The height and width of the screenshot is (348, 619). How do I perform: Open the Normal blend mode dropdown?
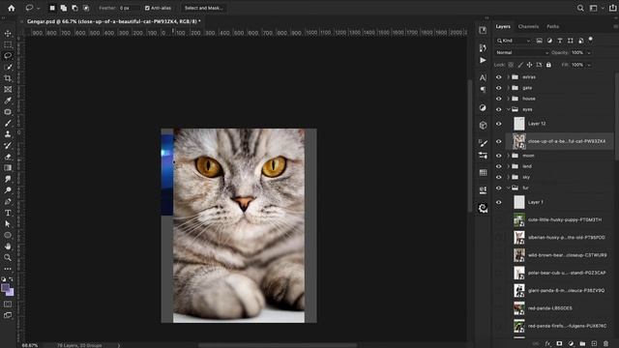(522, 52)
